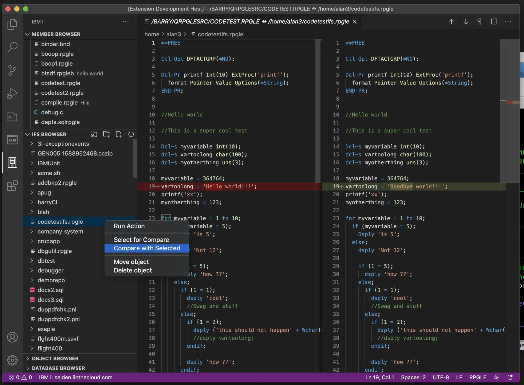Click the RPGLE language mode indicator

point(478,377)
